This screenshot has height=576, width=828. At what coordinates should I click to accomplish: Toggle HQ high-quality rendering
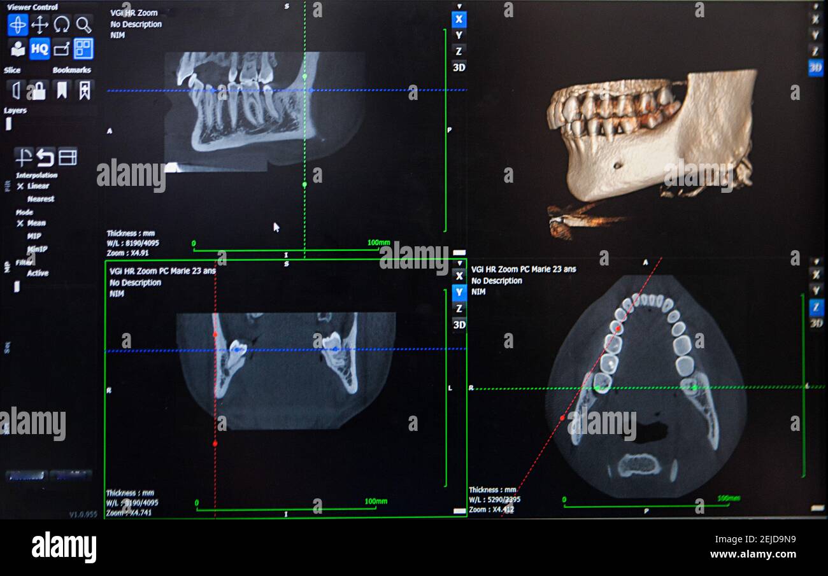tap(39, 48)
